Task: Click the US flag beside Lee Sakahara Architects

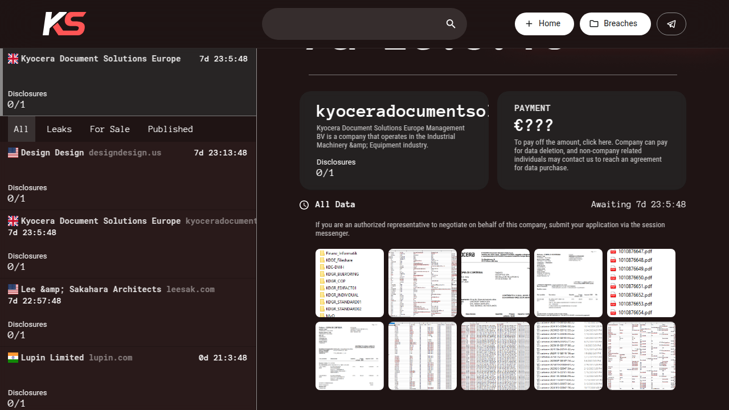Action: [x=13, y=289]
